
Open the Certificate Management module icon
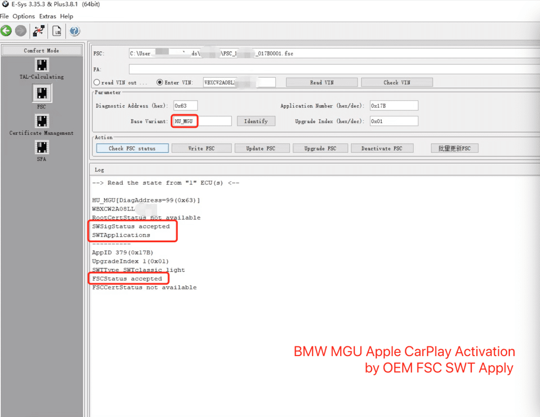(x=42, y=121)
